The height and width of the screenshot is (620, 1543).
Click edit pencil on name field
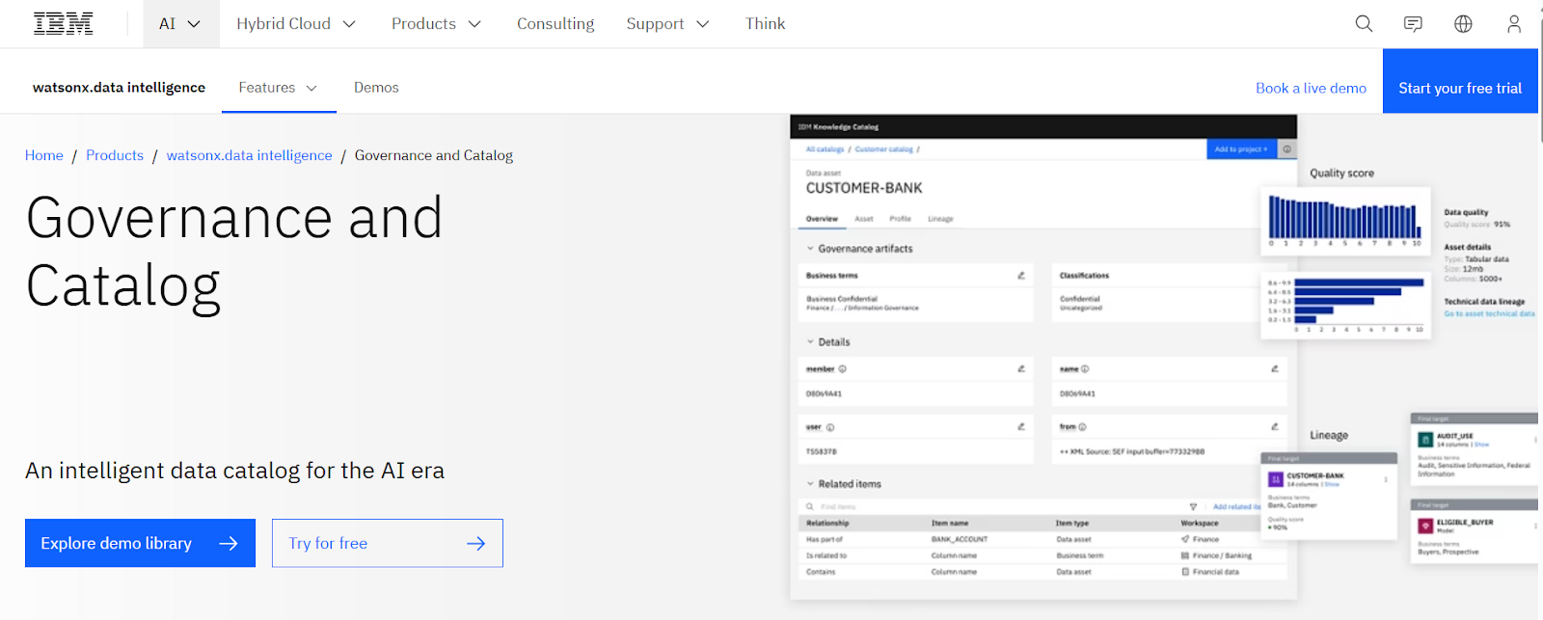(1274, 369)
